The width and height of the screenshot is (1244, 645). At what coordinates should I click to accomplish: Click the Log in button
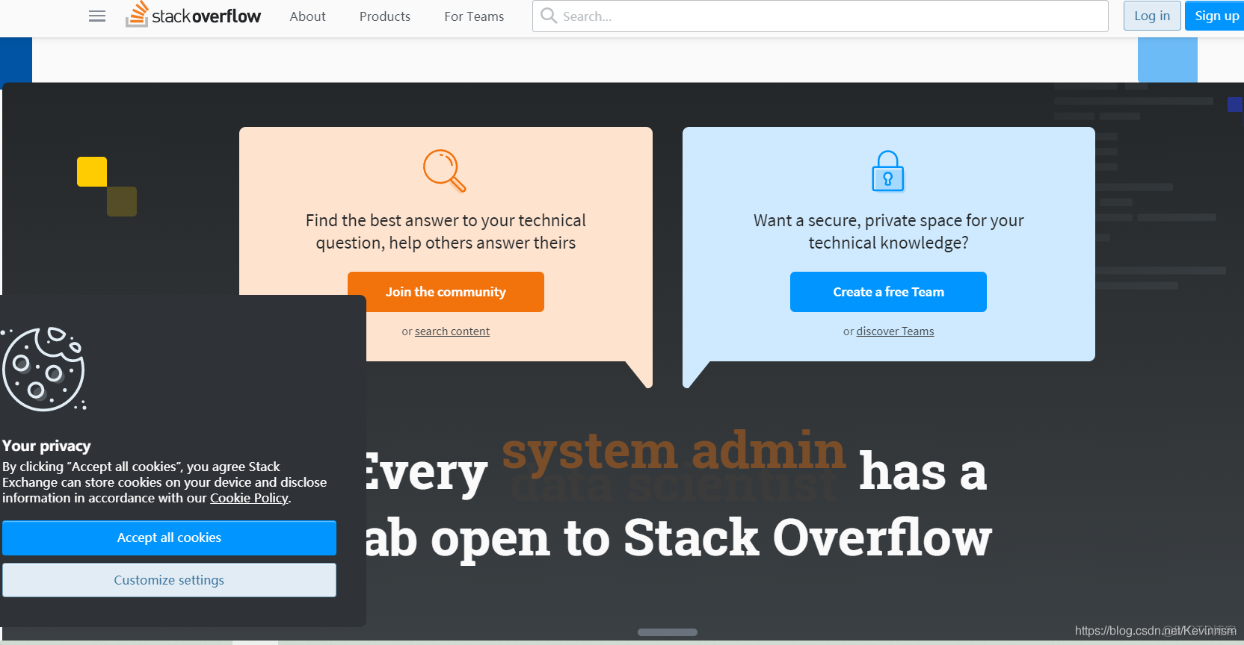click(x=1152, y=16)
